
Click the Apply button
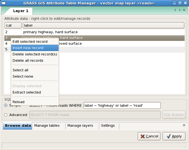tap(174, 136)
